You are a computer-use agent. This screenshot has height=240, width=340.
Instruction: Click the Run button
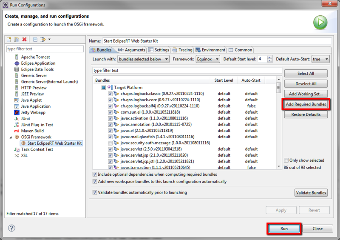284,229
